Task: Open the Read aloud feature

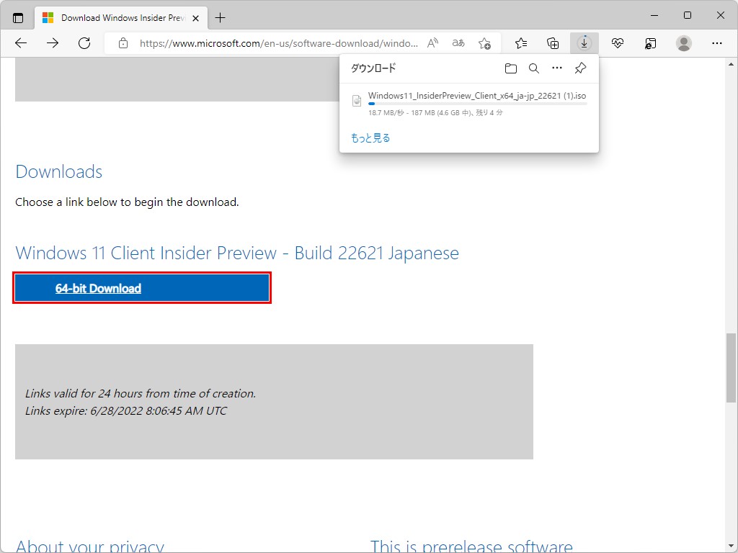Action: (432, 43)
